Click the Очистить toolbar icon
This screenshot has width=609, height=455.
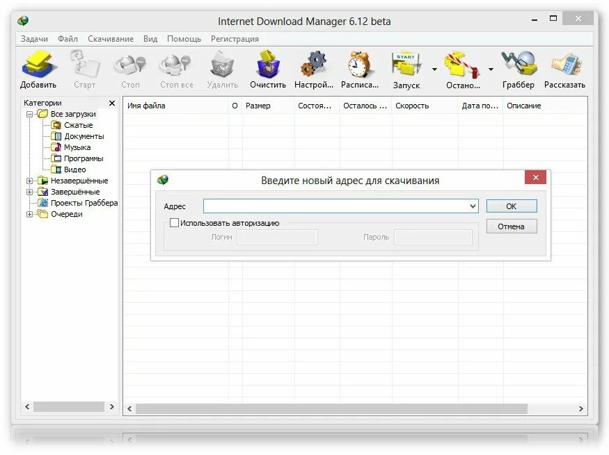(268, 63)
